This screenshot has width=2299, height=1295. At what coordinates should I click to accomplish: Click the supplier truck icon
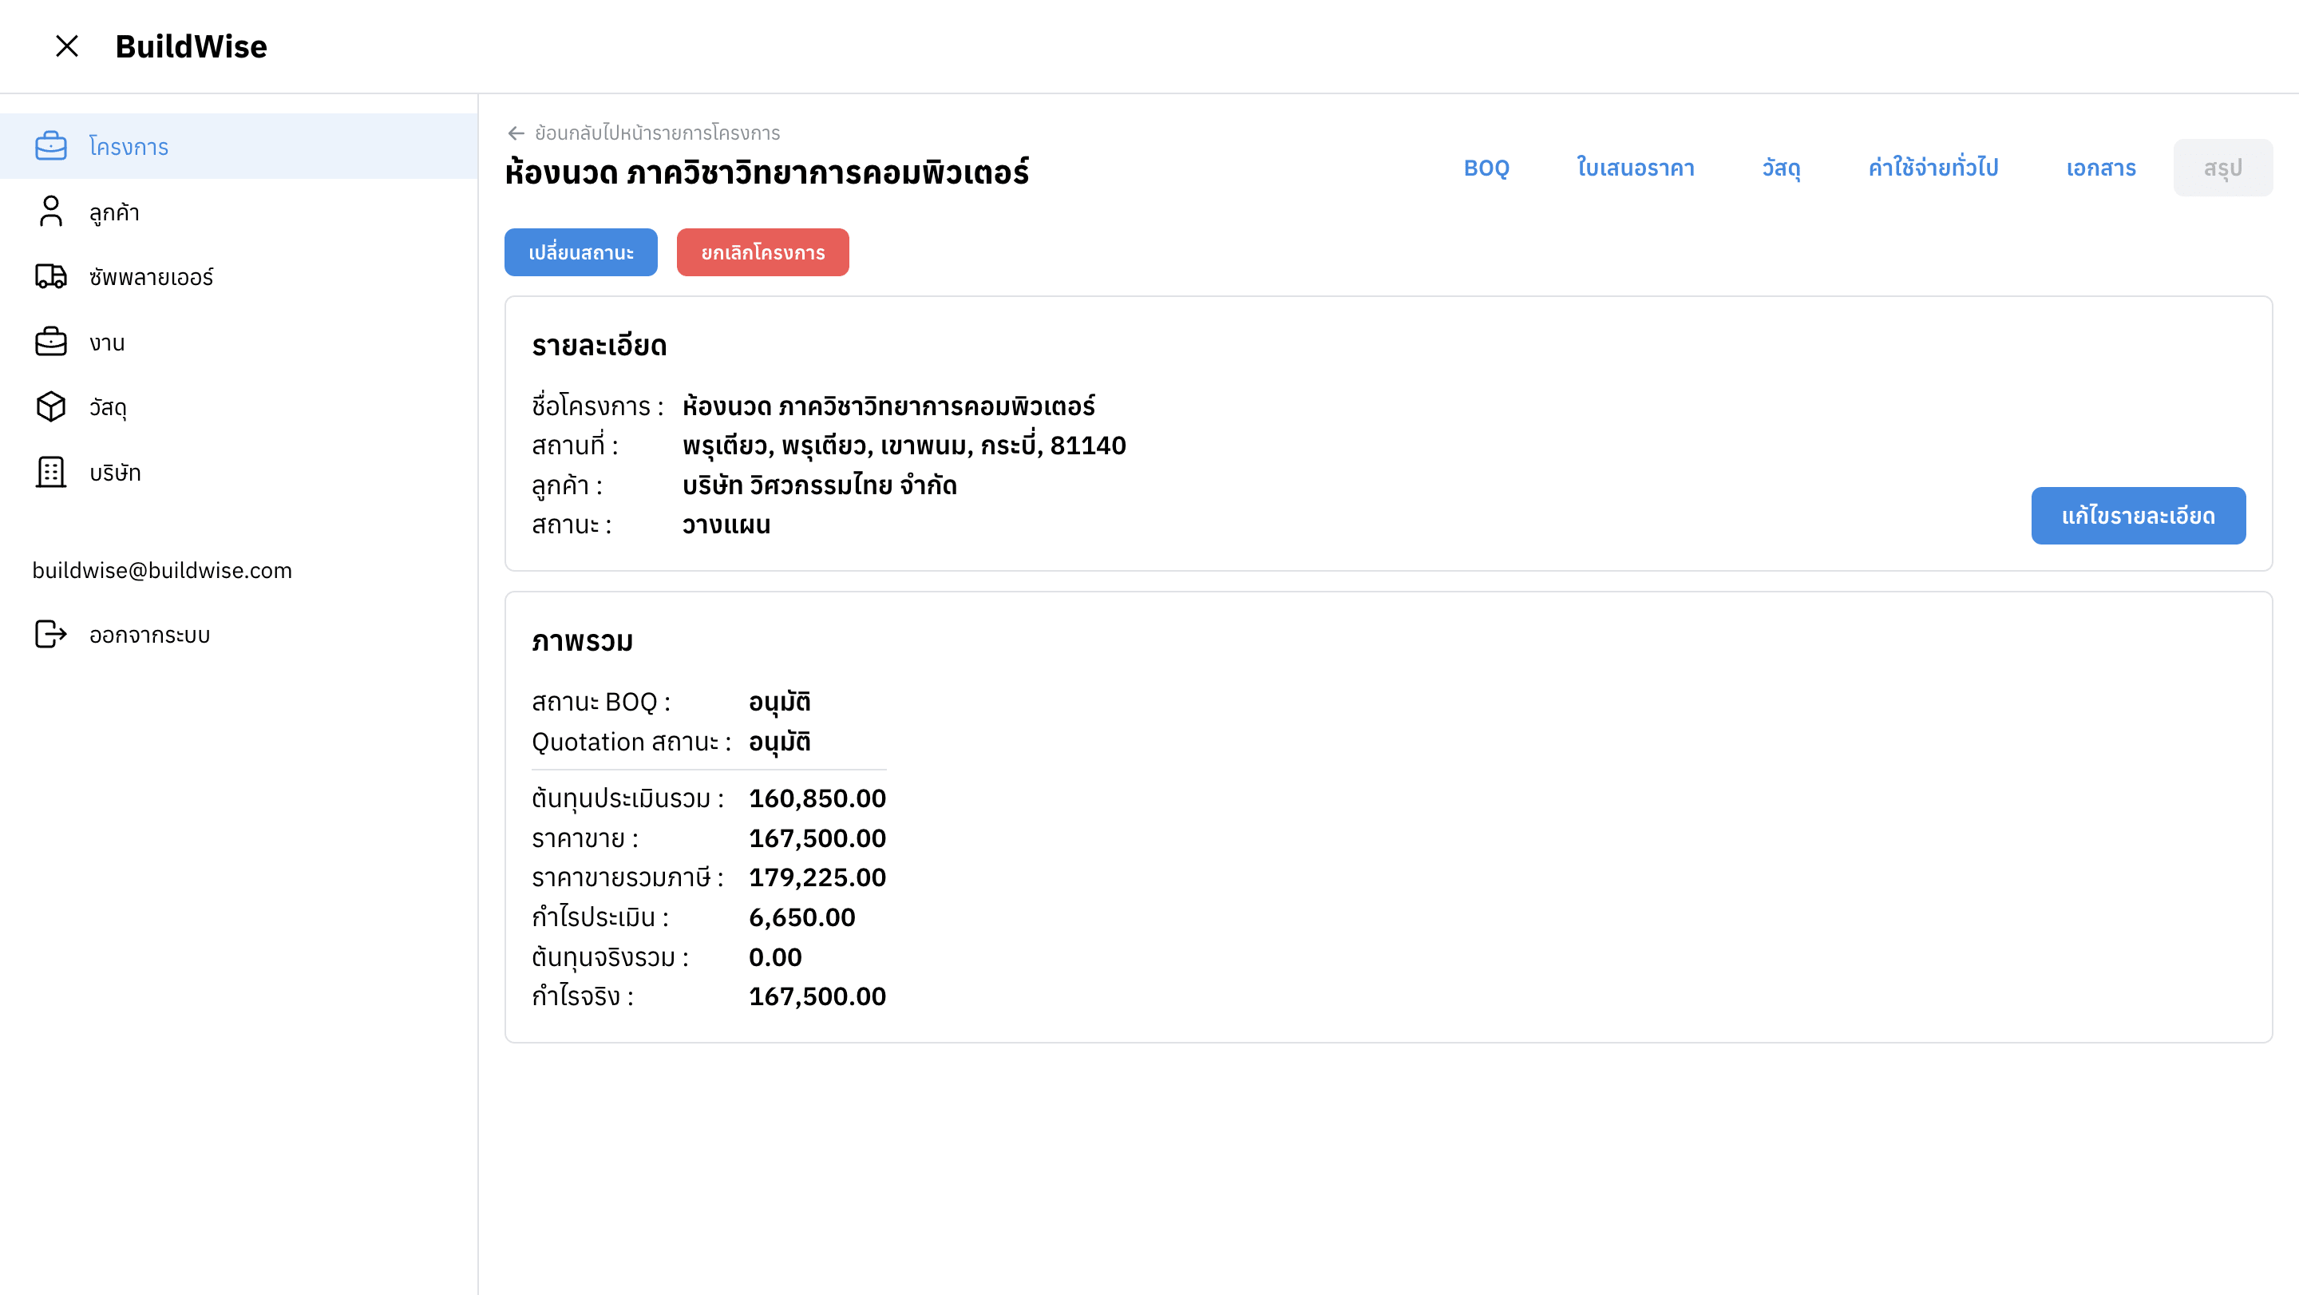[x=51, y=277]
